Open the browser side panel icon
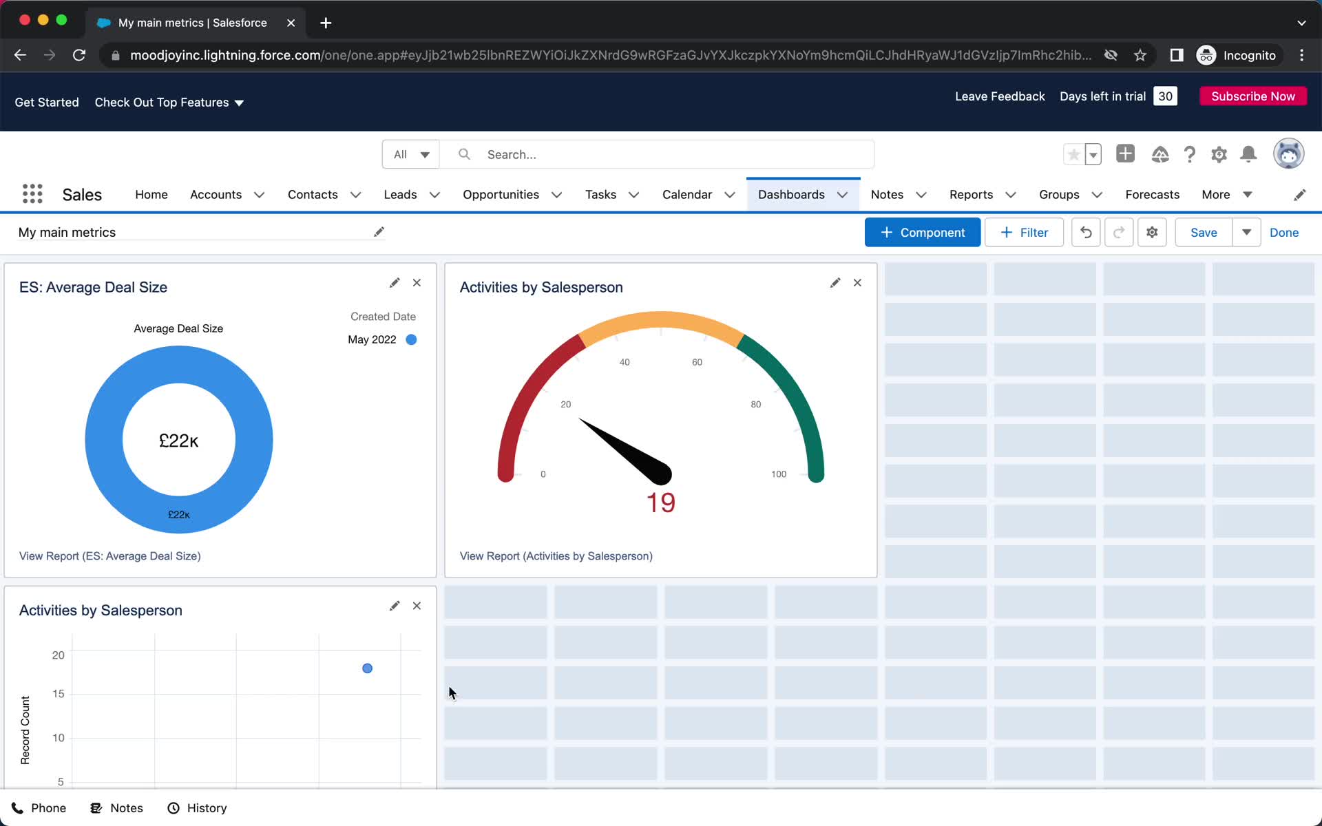Viewport: 1322px width, 826px height. click(1176, 55)
